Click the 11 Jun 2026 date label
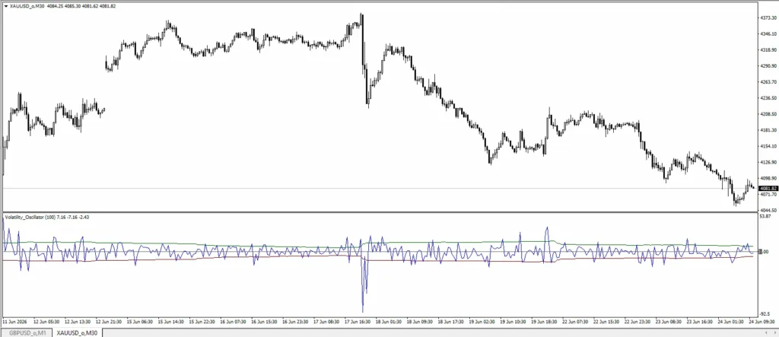Screen dimensions: 779x337 [x=15, y=322]
